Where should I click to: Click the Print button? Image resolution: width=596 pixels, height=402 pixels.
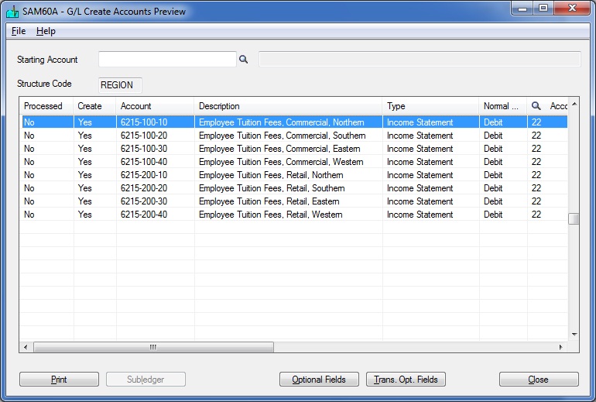(59, 380)
